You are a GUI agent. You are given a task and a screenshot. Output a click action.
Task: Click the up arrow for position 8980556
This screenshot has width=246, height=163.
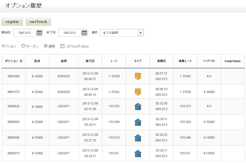(x=138, y=138)
